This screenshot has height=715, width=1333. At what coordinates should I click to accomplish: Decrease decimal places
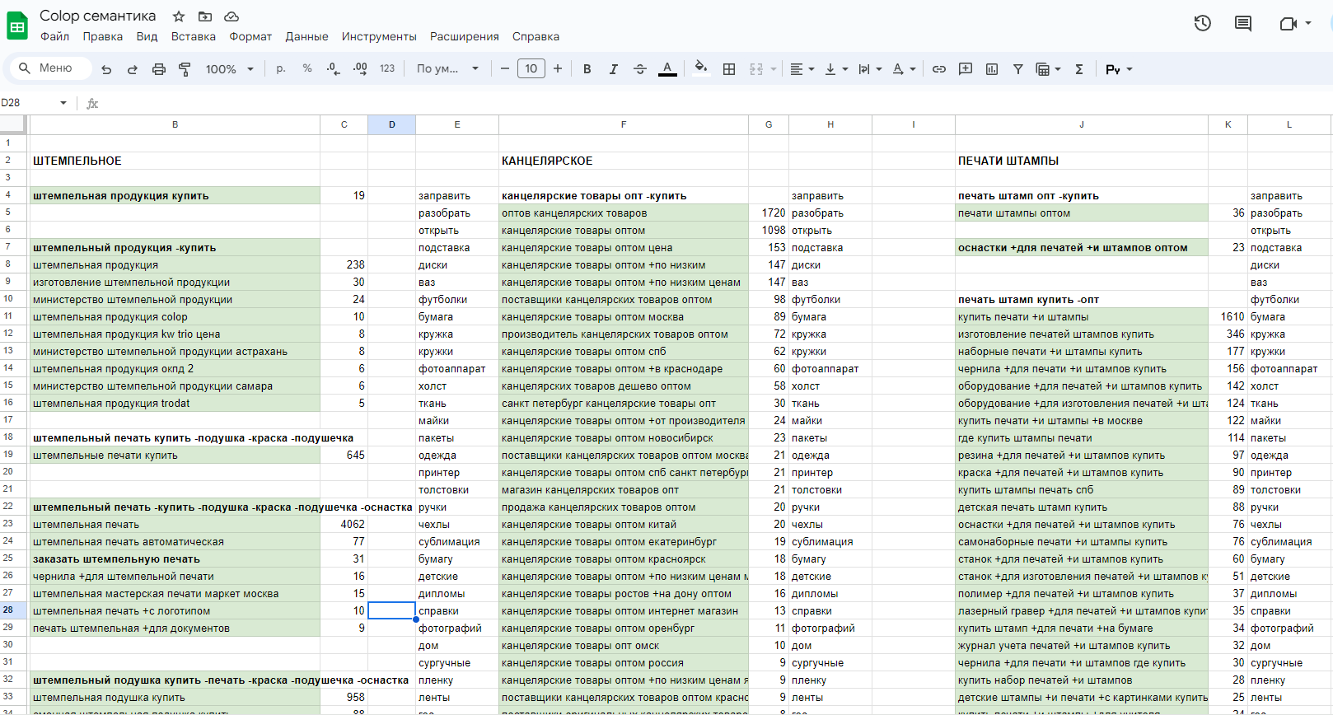[x=333, y=69]
